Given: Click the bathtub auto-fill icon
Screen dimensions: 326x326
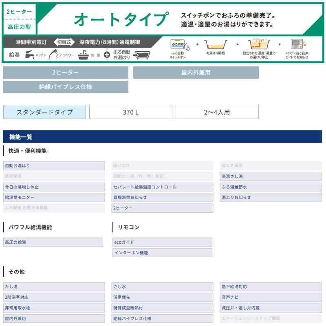Looking at the screenshot, I should tap(141, 55).
